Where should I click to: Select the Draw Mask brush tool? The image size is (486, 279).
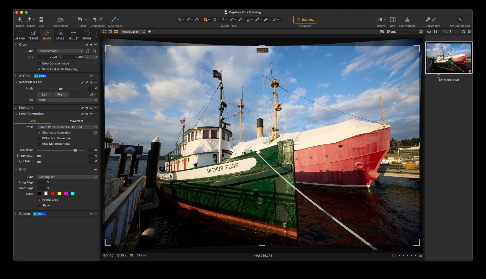[x=231, y=20]
